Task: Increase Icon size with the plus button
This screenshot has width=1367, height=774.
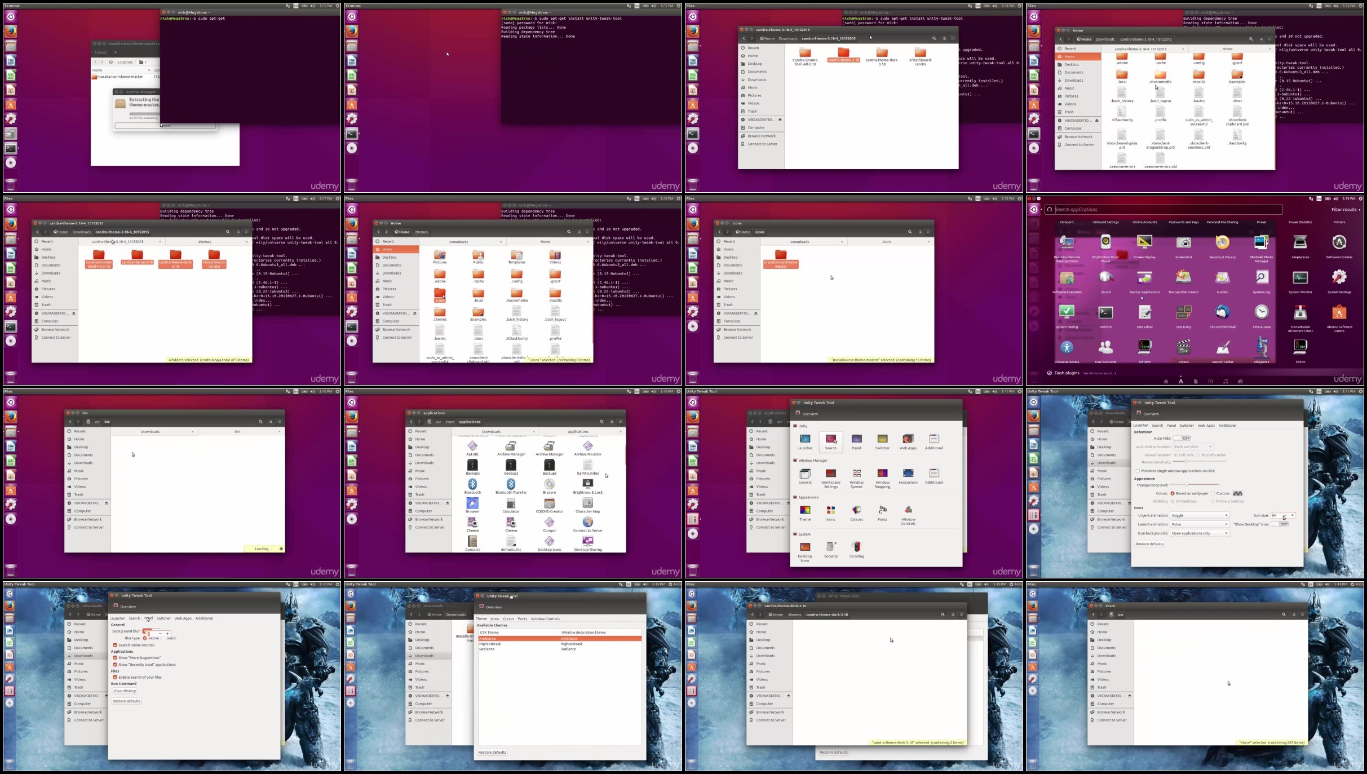Action: pos(1292,515)
